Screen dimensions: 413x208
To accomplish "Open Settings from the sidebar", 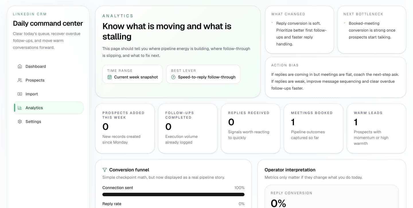I will [x=48, y=122].
